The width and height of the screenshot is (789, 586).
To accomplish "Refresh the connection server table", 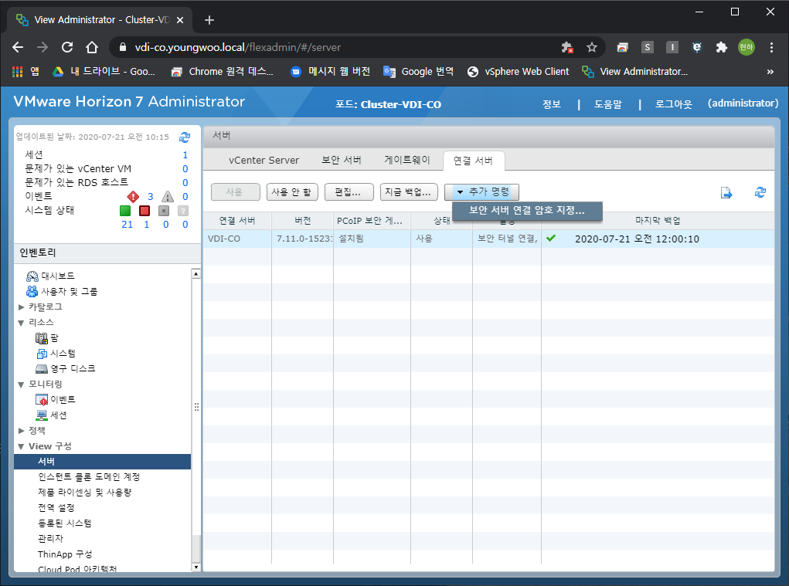I will [x=760, y=192].
